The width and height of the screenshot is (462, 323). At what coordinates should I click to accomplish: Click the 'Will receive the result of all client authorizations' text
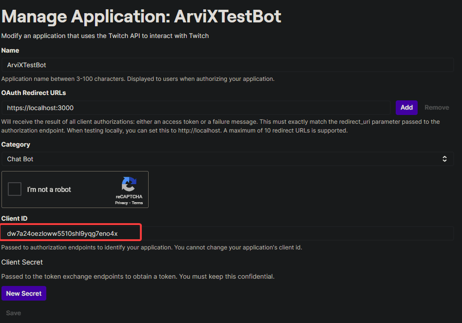point(220,126)
